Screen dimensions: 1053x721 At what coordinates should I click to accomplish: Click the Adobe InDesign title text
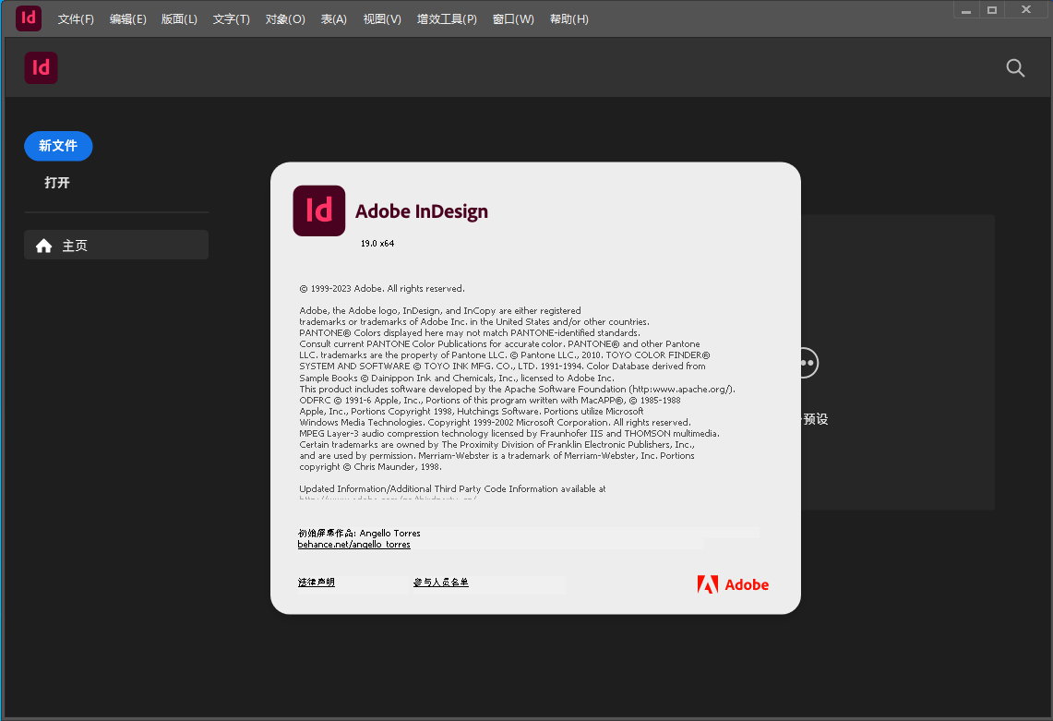pos(422,211)
